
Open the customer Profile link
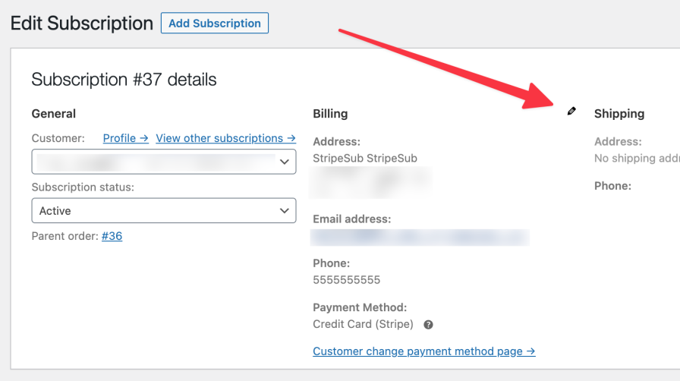click(x=125, y=138)
